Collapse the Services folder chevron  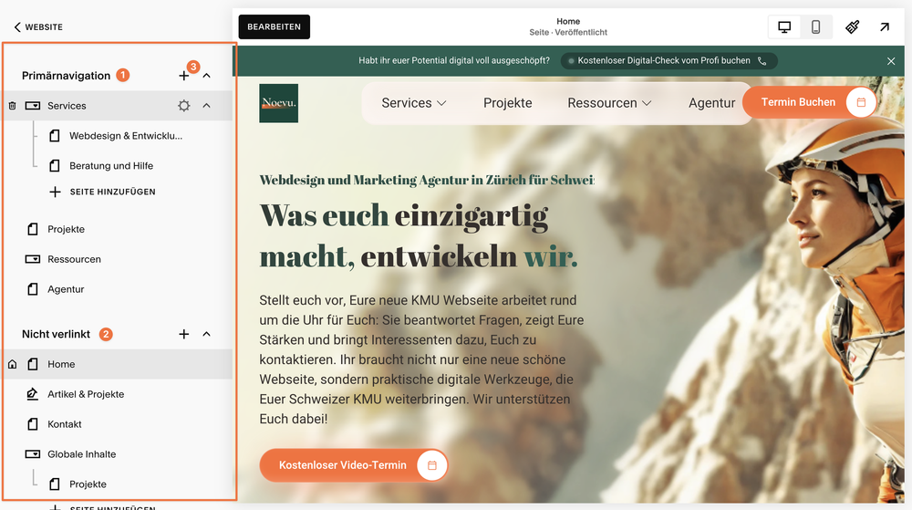[206, 106]
